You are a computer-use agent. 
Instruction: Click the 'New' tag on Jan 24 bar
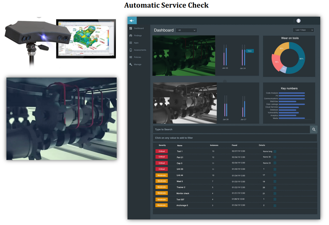[x=249, y=51]
